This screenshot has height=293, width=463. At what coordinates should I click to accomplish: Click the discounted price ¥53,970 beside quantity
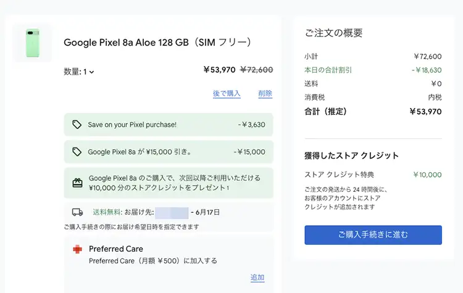point(219,70)
